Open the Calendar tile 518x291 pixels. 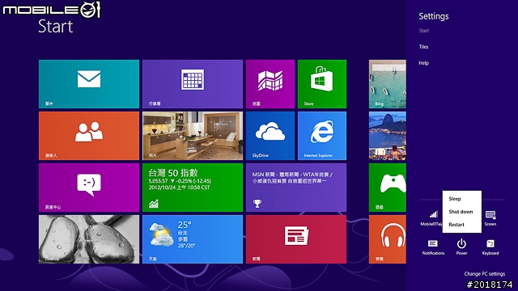(x=193, y=84)
